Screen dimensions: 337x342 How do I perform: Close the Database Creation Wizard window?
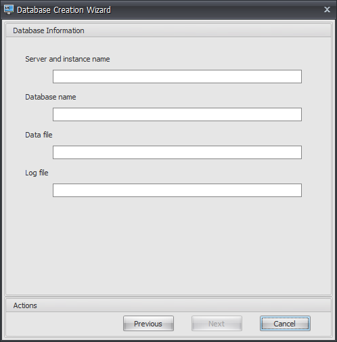[x=327, y=9]
